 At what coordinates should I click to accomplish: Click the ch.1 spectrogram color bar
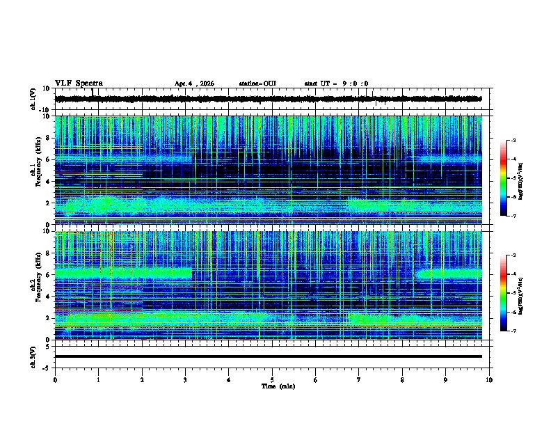(503, 178)
